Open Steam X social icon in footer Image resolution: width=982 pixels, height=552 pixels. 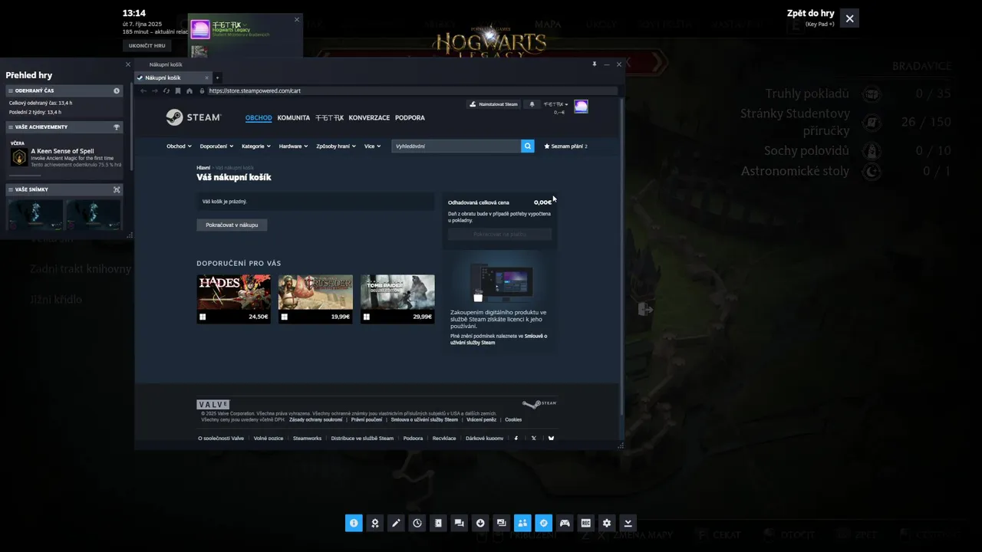[534, 439]
